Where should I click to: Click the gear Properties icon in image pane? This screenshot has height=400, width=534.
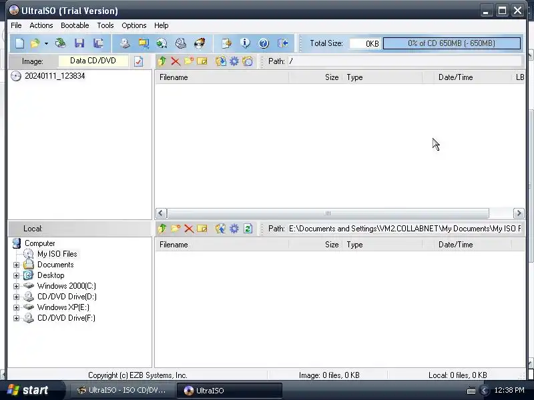pos(234,61)
